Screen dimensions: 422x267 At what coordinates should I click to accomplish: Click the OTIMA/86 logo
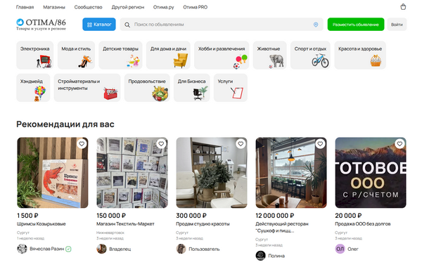pos(41,24)
